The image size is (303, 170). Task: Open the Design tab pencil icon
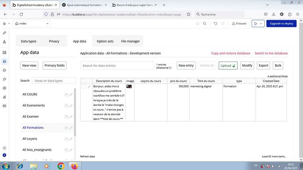tap(4, 33)
